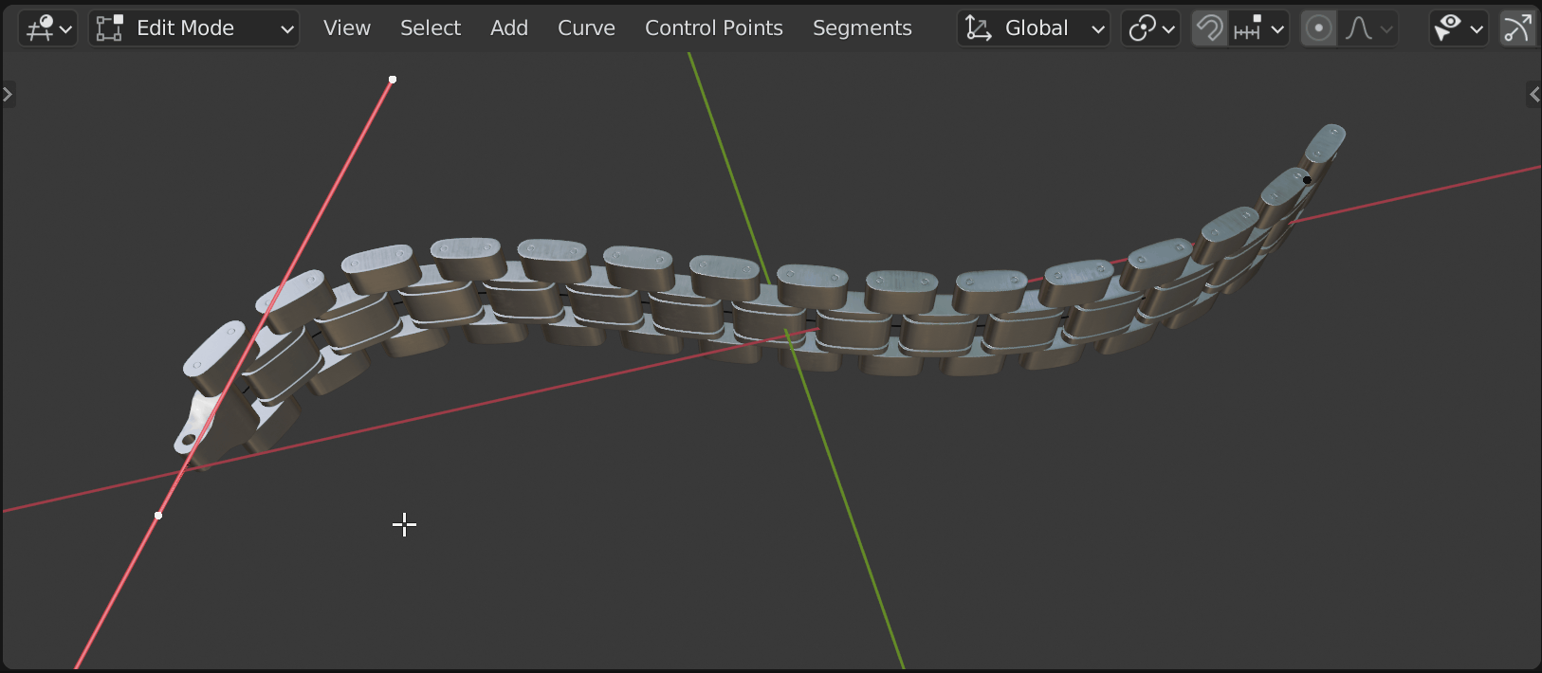This screenshot has height=673, width=1542.
Task: Select the upper white curve handle point
Action: 393,80
